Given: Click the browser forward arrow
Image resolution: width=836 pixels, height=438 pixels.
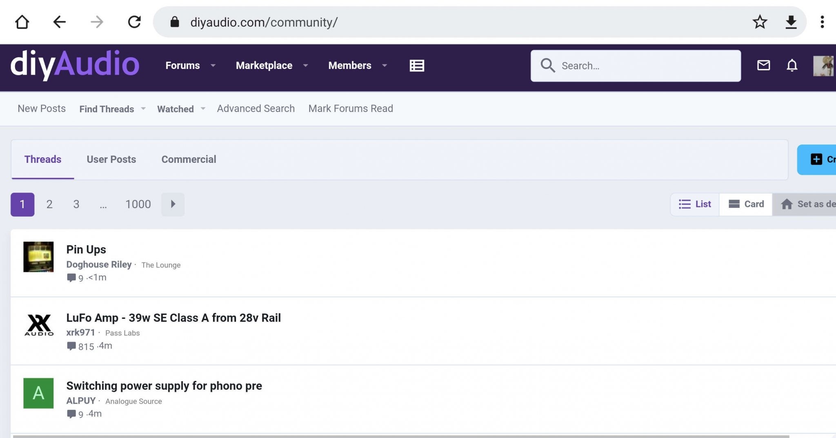Looking at the screenshot, I should 97,22.
